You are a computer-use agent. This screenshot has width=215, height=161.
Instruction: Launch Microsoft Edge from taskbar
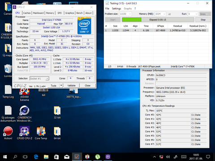click(36, 157)
